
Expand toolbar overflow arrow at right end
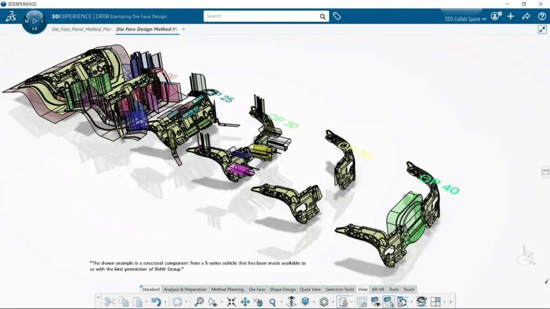click(x=451, y=301)
